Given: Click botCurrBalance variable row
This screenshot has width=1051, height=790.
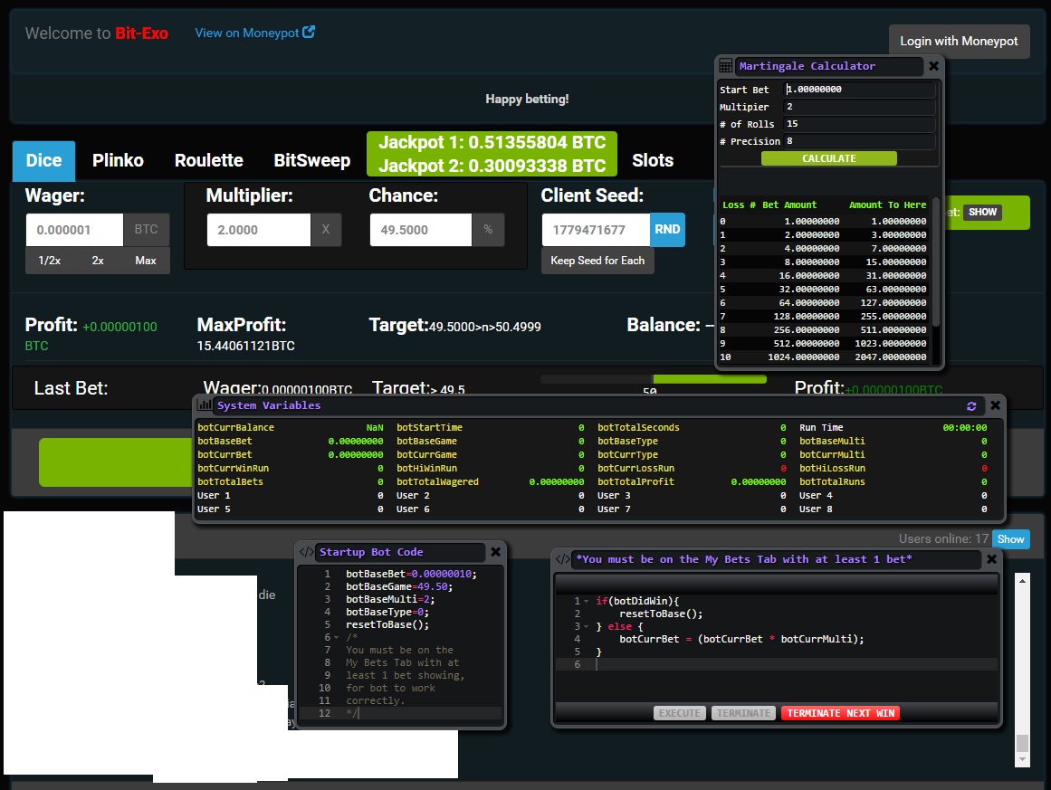Looking at the screenshot, I should tap(291, 427).
